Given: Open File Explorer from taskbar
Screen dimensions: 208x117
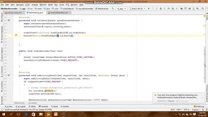Looking at the screenshot, I should click(41, 114).
